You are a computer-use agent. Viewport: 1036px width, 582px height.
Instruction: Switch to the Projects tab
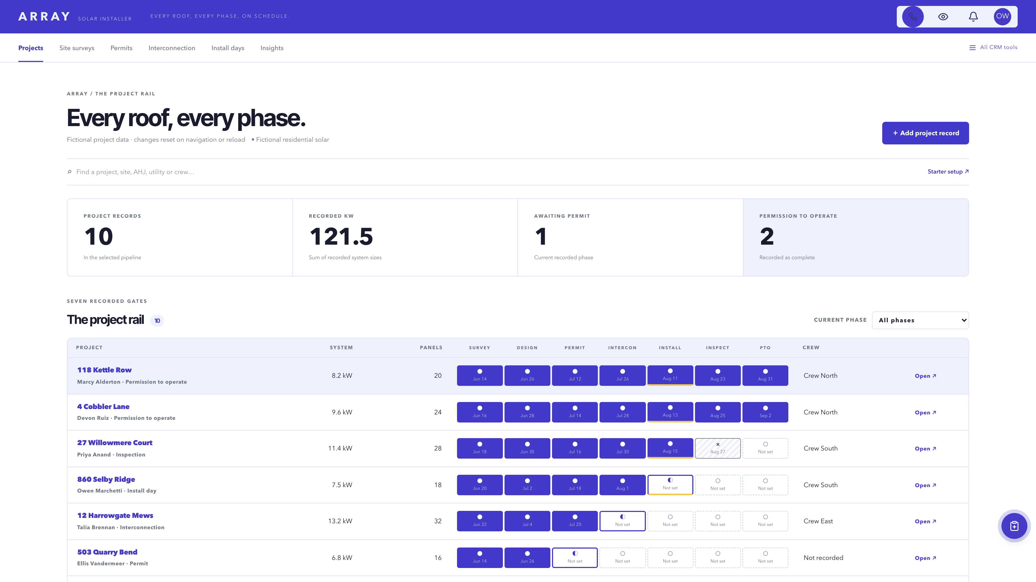tap(30, 48)
